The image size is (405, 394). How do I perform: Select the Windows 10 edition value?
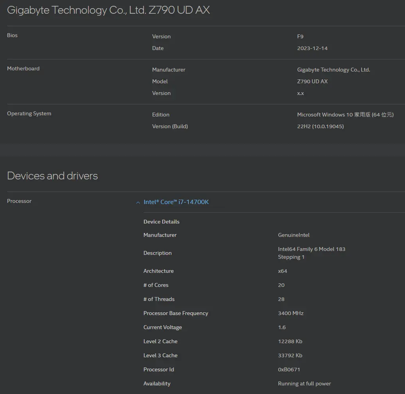(345, 115)
